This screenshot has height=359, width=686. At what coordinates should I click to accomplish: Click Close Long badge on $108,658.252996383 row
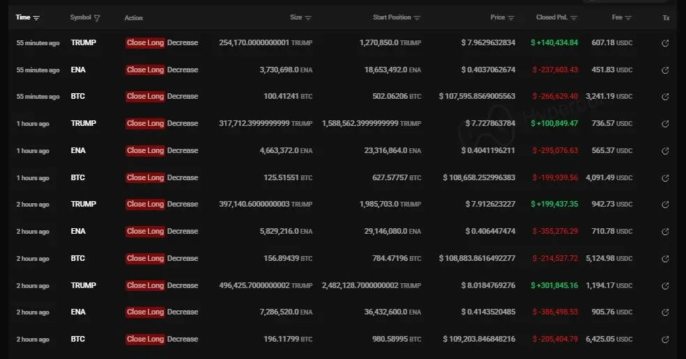coord(145,177)
